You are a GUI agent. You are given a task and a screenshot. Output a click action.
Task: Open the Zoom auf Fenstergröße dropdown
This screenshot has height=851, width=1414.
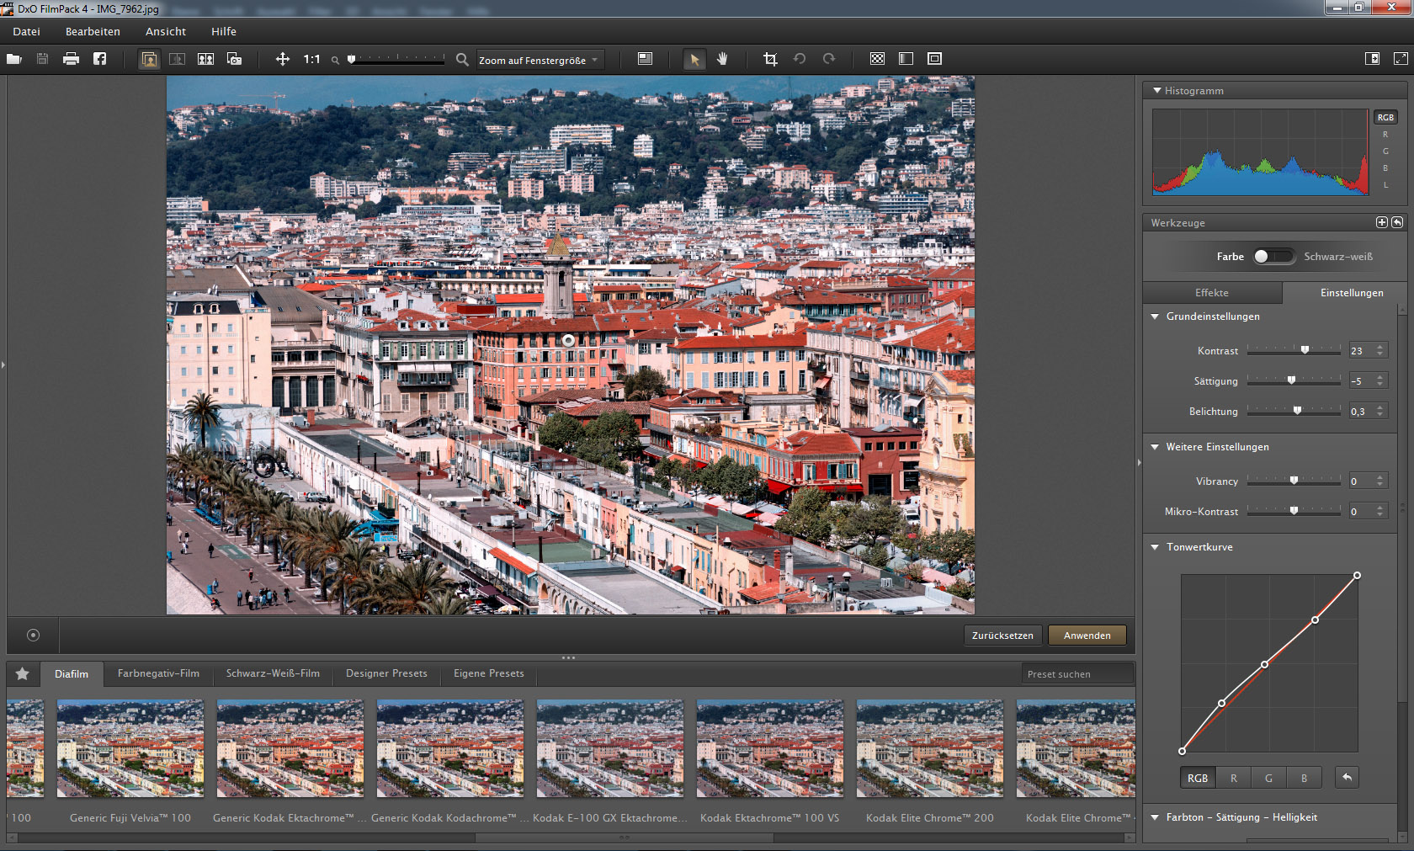pos(539,60)
